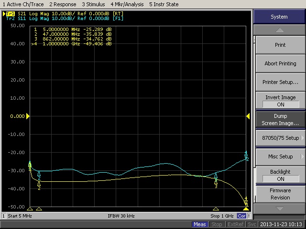Click the System softkey header
This screenshot has width=306, height=229.
[x=279, y=17]
